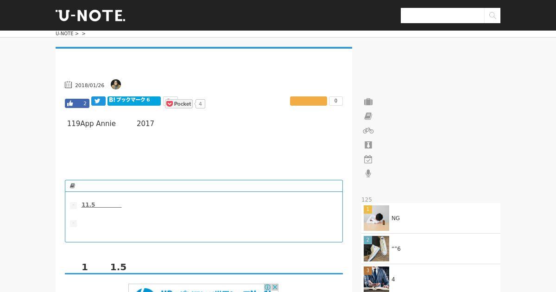Open ranking item 2 sneaker thumbnail

tap(376, 248)
